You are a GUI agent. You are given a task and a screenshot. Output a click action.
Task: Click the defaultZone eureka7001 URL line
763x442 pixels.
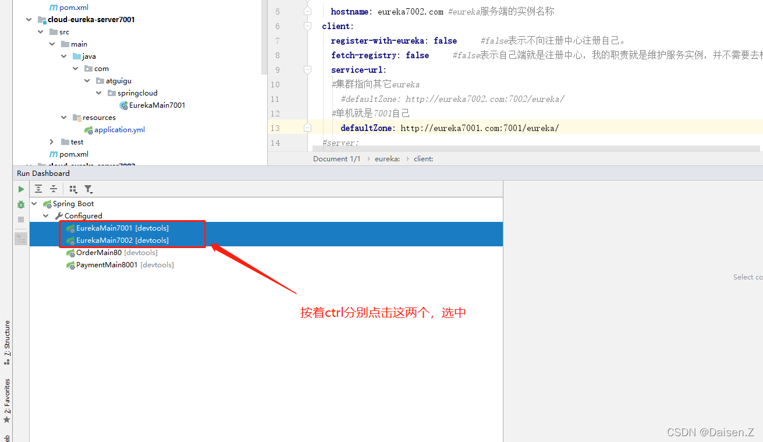coord(449,128)
